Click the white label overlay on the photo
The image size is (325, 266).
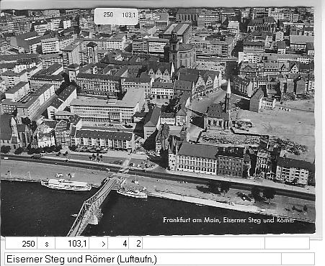(x=116, y=16)
